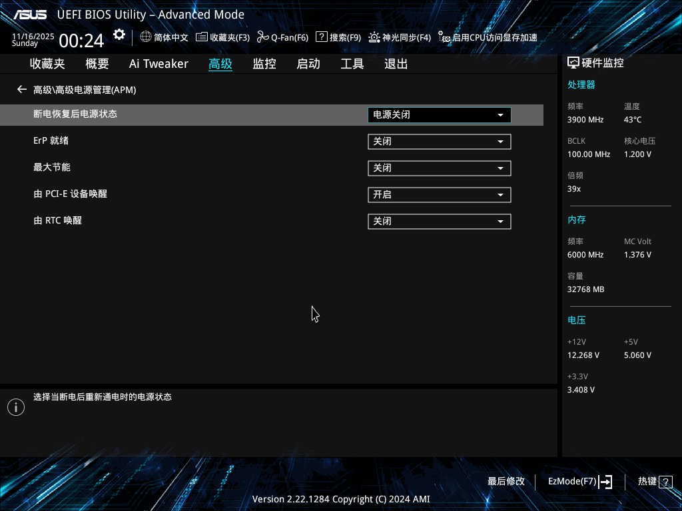Click 热键 hotkeys help button

pos(654,482)
